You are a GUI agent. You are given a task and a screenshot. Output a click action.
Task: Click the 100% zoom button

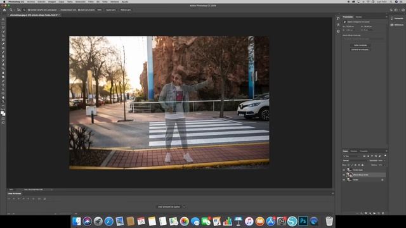(100, 10)
